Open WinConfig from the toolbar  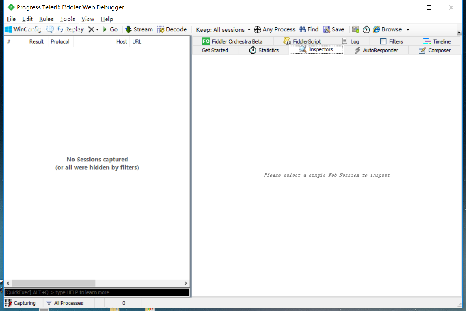pos(23,29)
